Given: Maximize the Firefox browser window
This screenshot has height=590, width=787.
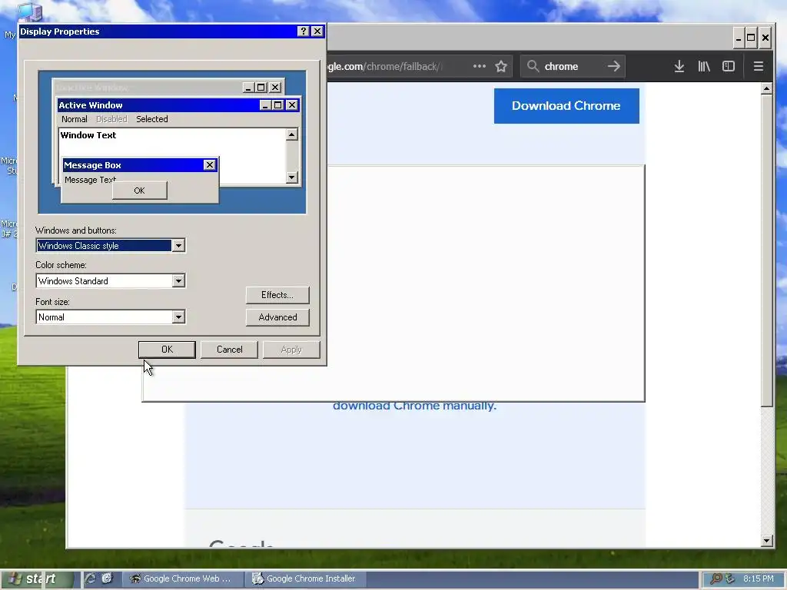Looking at the screenshot, I should 751,38.
